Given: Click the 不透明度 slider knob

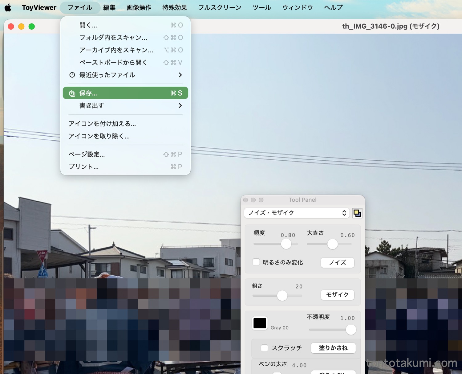Looking at the screenshot, I should click(x=351, y=330).
